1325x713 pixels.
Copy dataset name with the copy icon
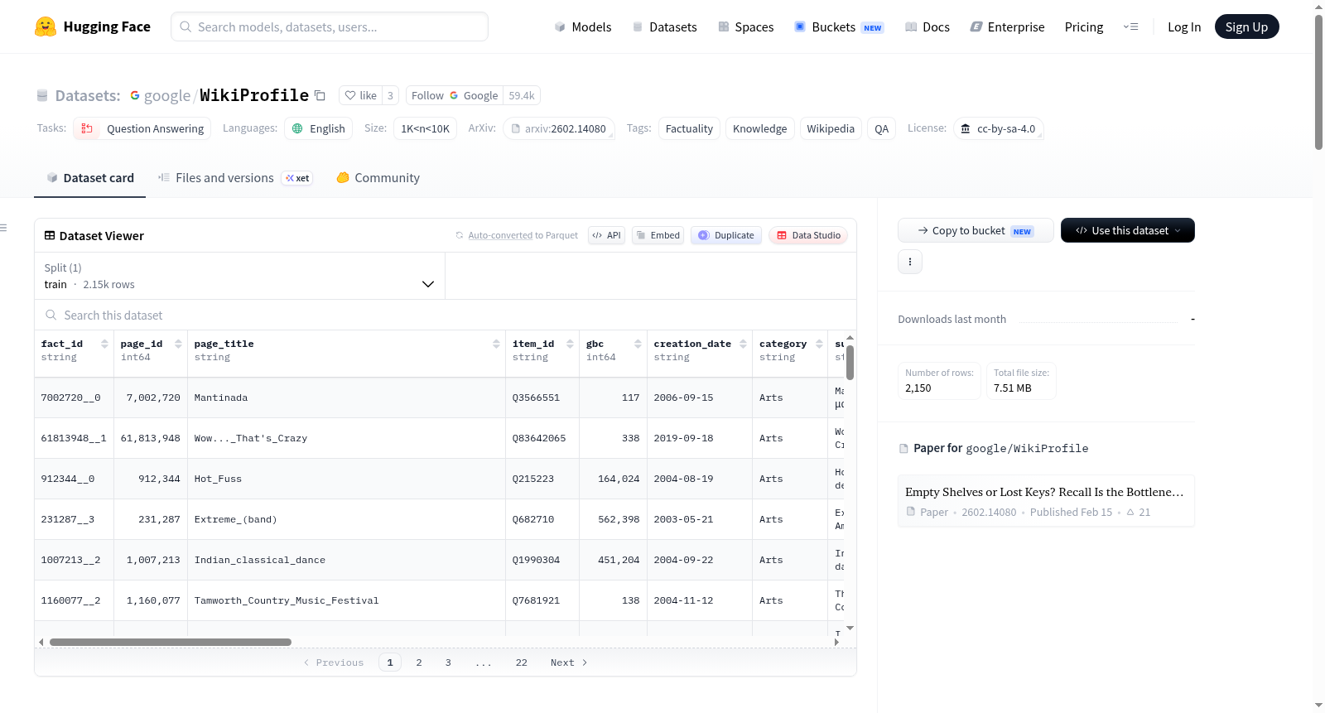320,95
